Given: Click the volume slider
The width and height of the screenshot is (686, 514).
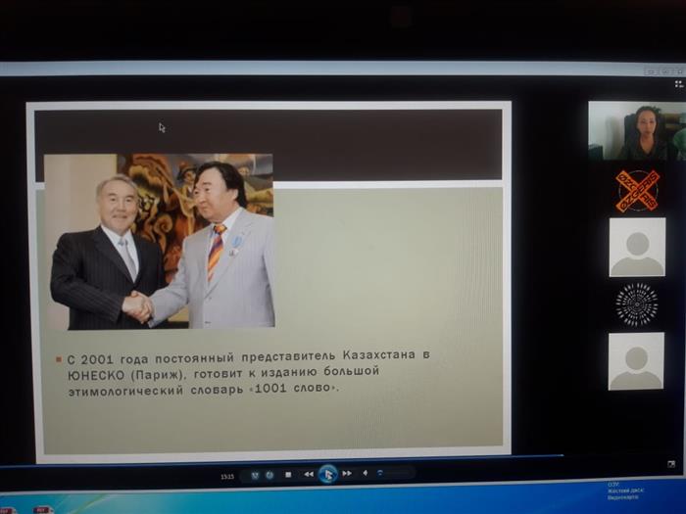Looking at the screenshot, I should coord(392,474).
